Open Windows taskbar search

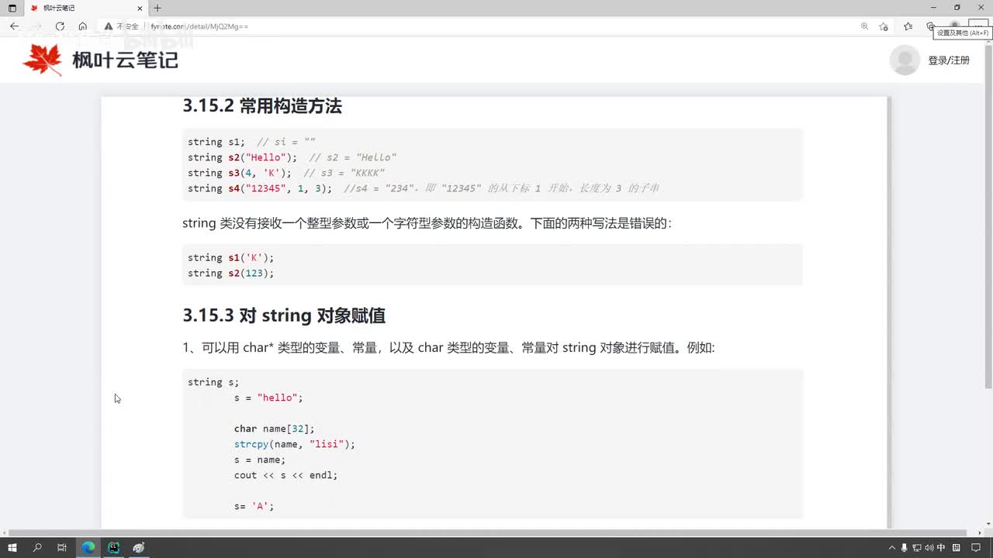37,548
